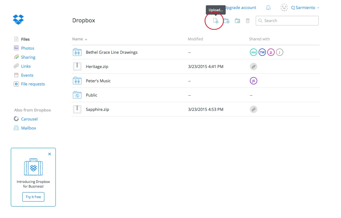341x218 pixels.
Task: Open the Public folder
Action: (91, 95)
